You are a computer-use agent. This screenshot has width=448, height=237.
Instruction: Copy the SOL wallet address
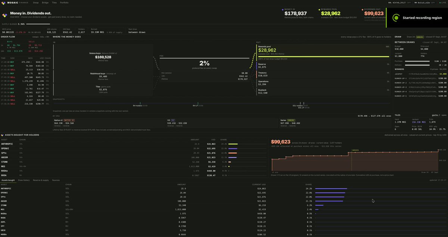pos(409,3)
